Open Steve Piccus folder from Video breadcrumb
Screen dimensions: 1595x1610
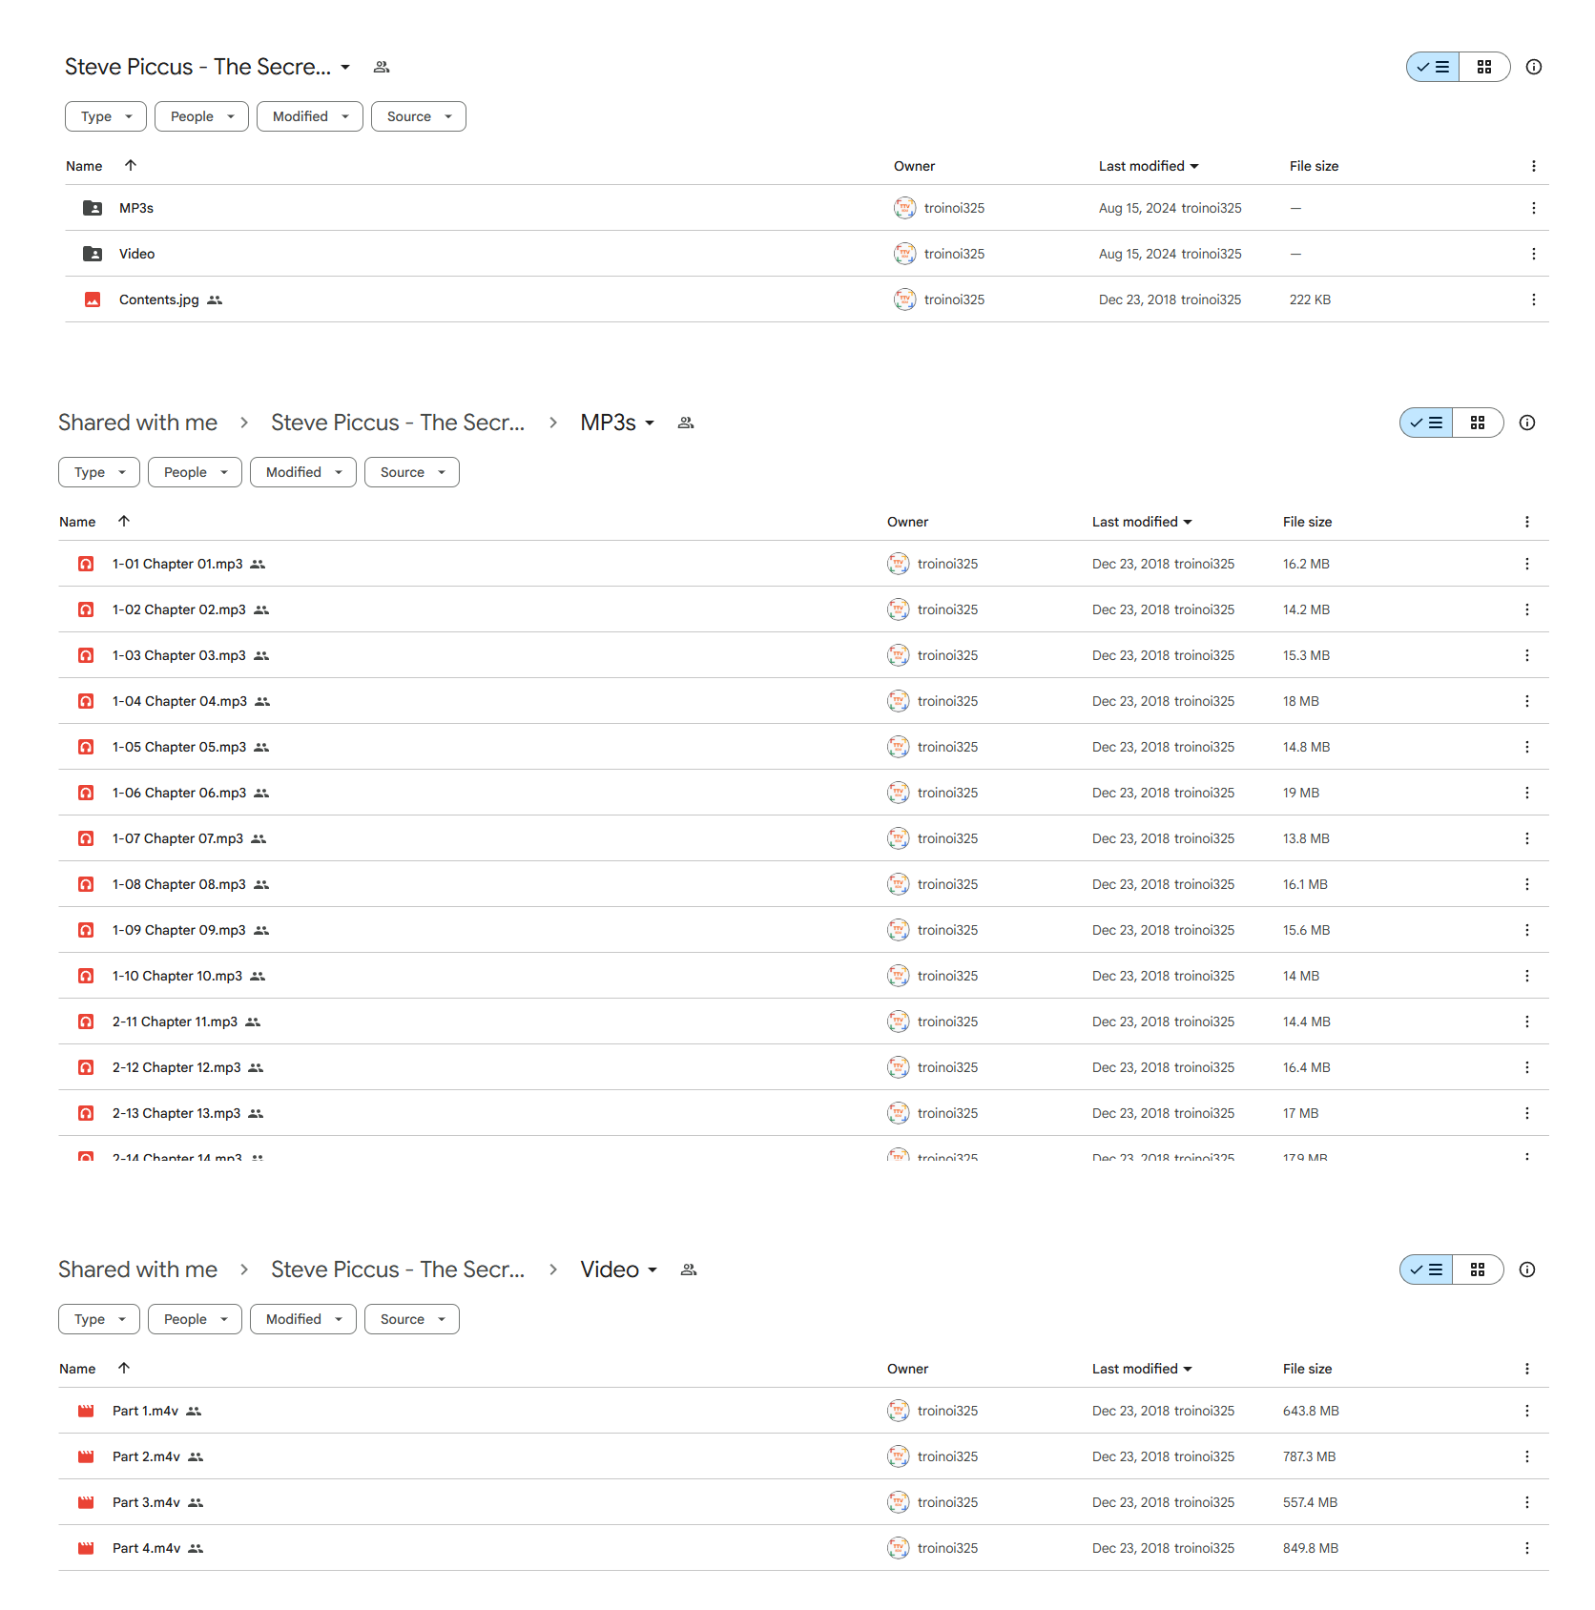point(398,1269)
